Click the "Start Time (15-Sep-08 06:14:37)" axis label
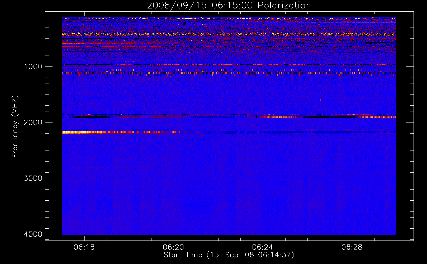This screenshot has width=427, height=264. pyautogui.click(x=229, y=255)
